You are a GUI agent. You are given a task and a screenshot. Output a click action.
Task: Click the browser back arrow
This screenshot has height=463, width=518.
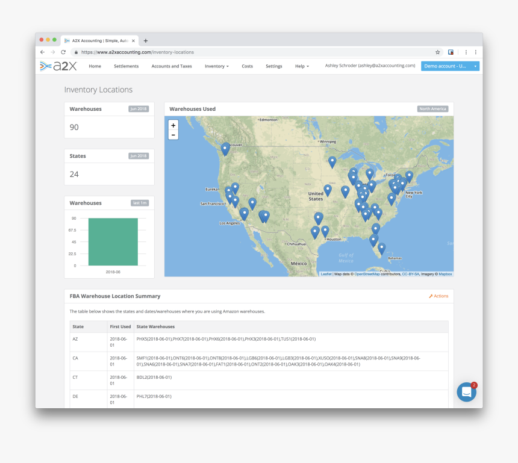[42, 52]
